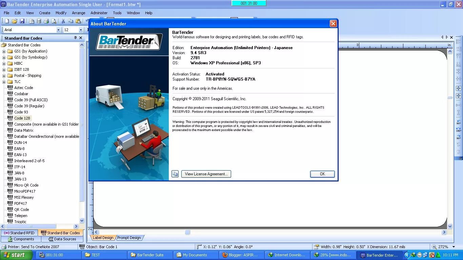Open the Create menu
The width and height of the screenshot is (463, 260).
pos(44,13)
